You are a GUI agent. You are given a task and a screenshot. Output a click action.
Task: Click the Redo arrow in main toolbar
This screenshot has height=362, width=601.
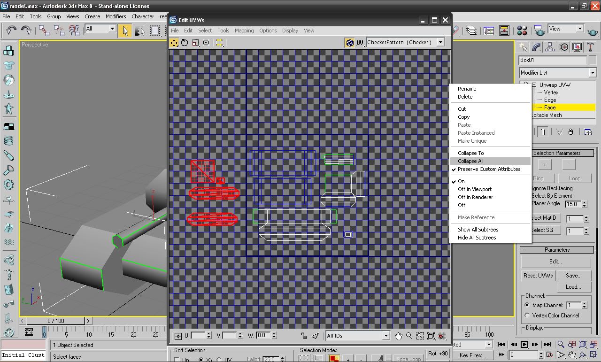point(26,31)
